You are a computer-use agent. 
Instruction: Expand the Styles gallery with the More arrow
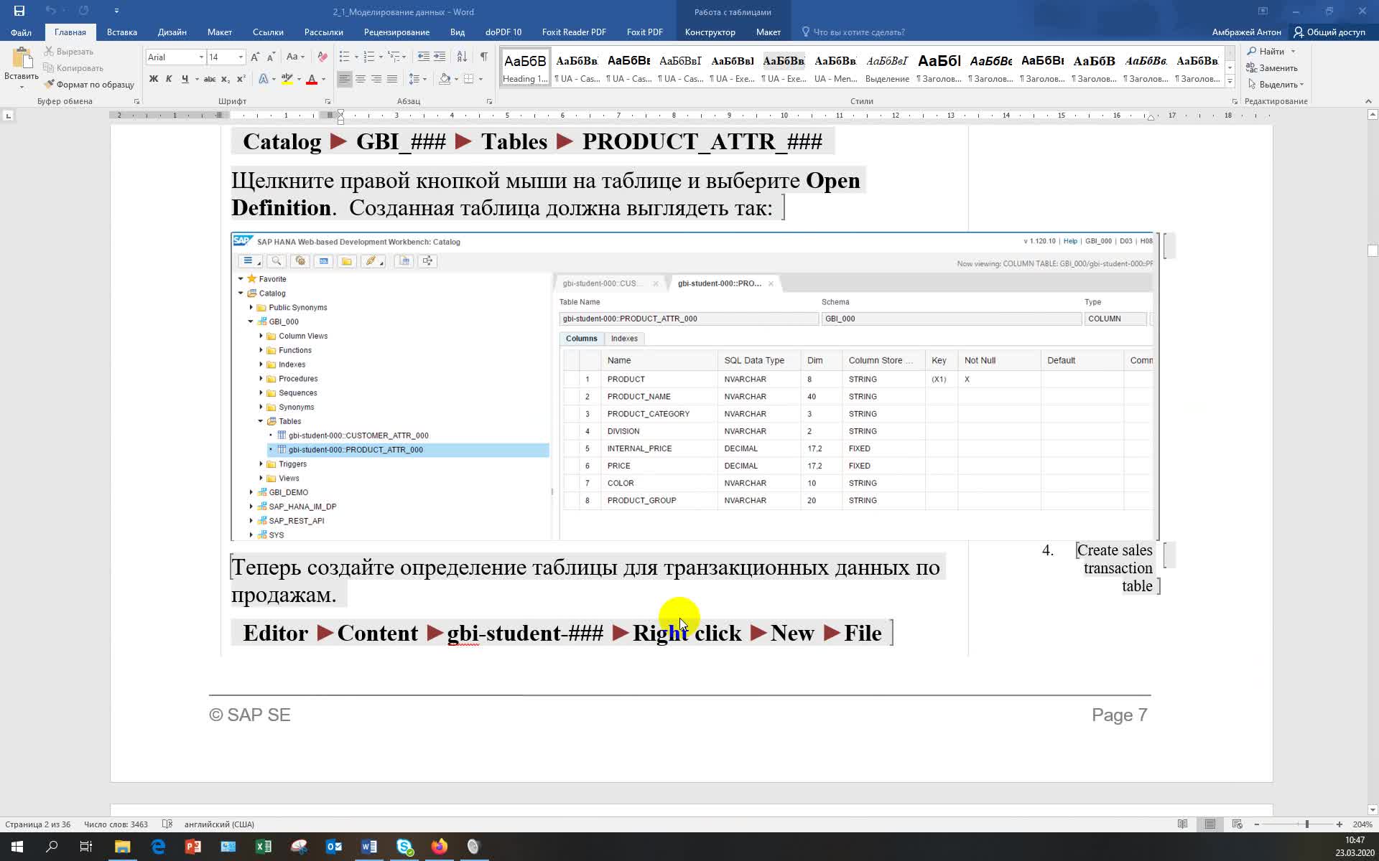point(1230,83)
